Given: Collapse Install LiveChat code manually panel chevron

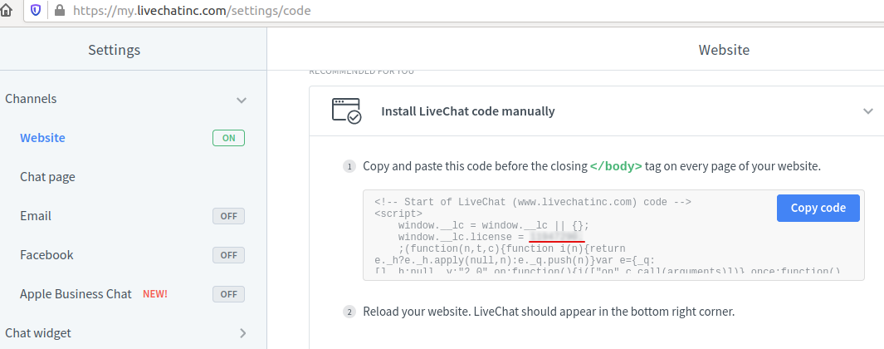Looking at the screenshot, I should pos(868,111).
